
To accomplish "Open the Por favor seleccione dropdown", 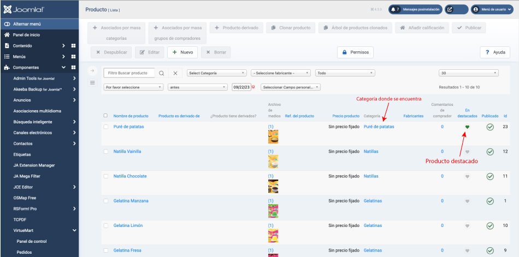I will (133, 87).
